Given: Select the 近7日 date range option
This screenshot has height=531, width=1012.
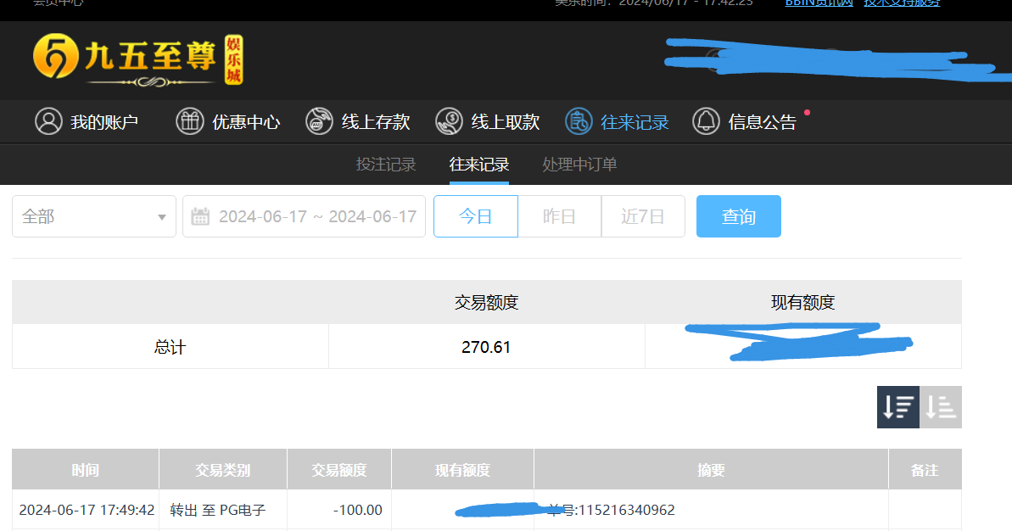Looking at the screenshot, I should (x=642, y=216).
